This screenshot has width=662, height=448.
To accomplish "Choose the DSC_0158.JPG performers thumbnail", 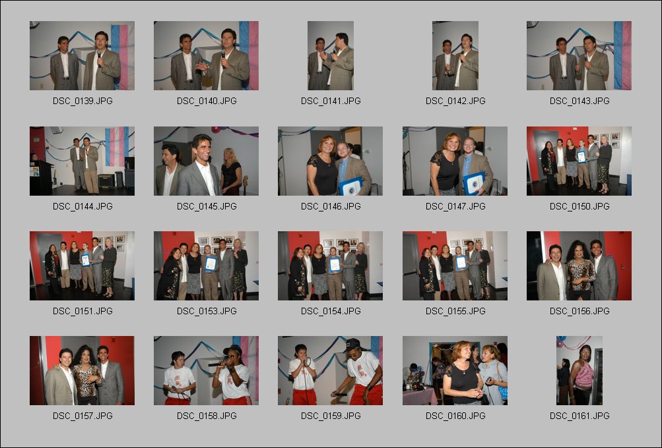I will tap(206, 370).
